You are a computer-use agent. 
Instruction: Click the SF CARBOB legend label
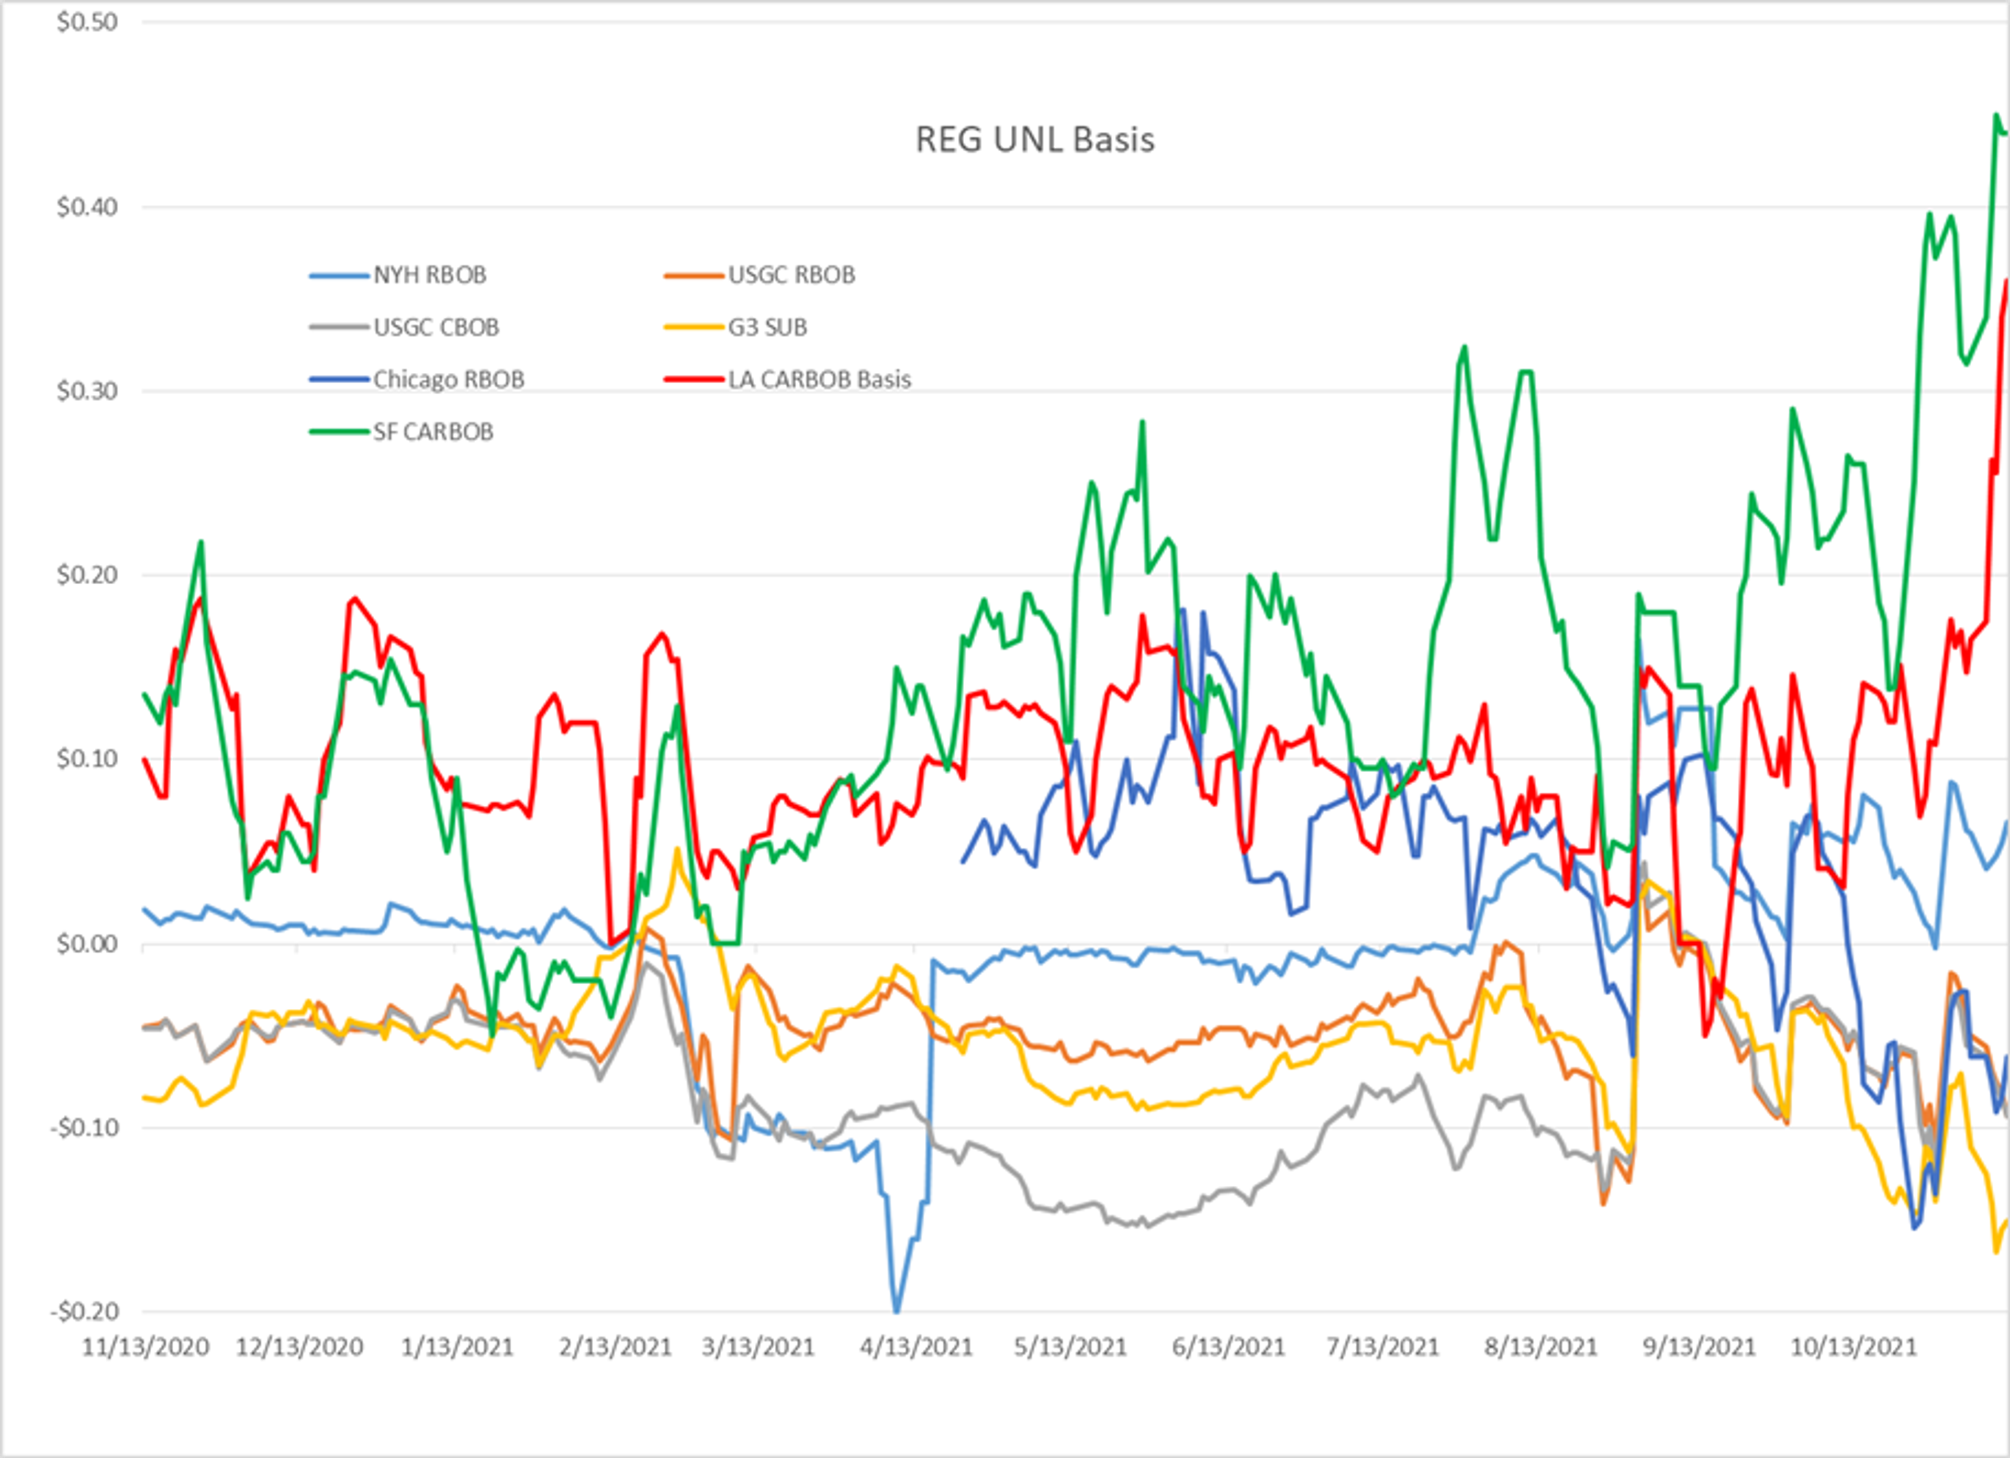[433, 431]
